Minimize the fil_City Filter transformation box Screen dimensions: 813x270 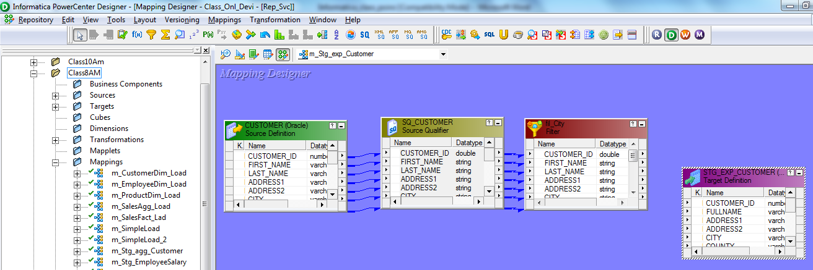642,124
